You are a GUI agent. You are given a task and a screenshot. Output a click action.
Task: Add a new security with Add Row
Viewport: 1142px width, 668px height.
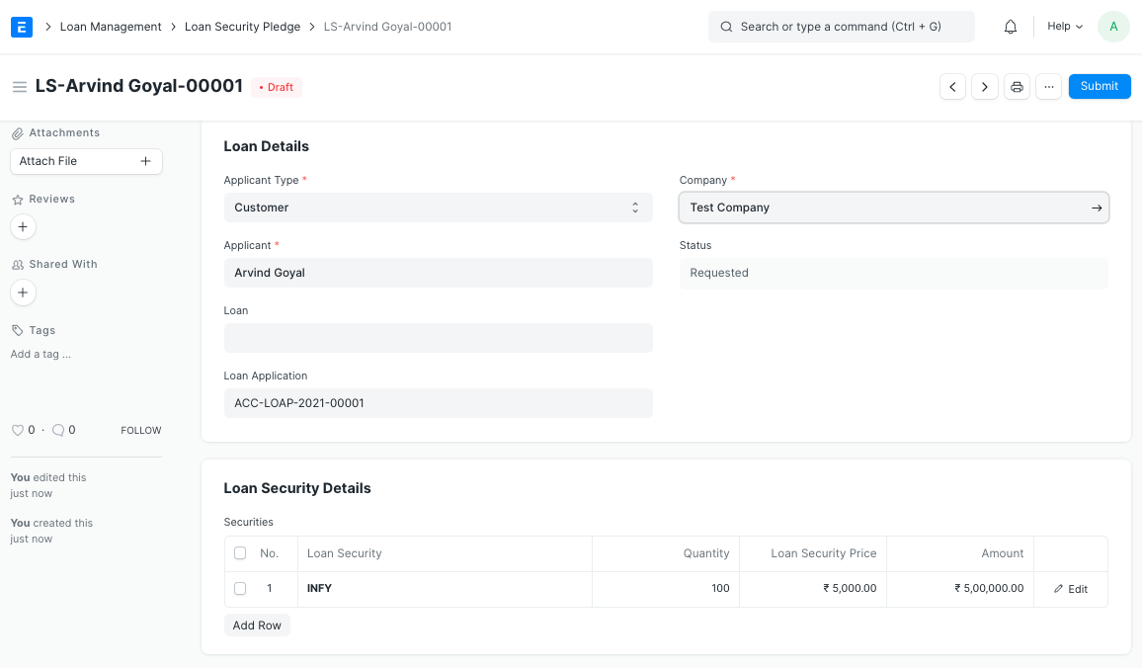click(x=257, y=625)
